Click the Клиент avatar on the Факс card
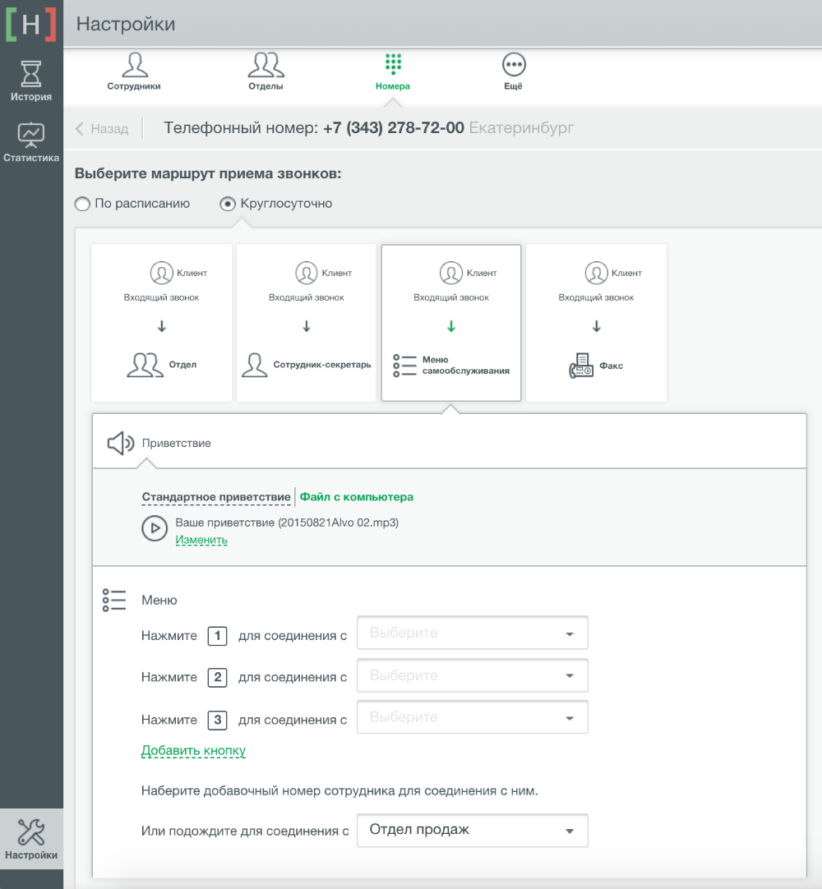Screen dimensions: 822x889 point(596,273)
